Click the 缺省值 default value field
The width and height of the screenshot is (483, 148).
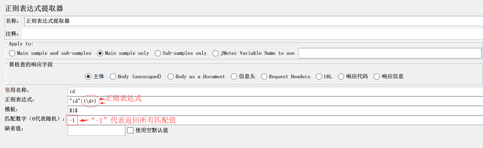pos(96,130)
